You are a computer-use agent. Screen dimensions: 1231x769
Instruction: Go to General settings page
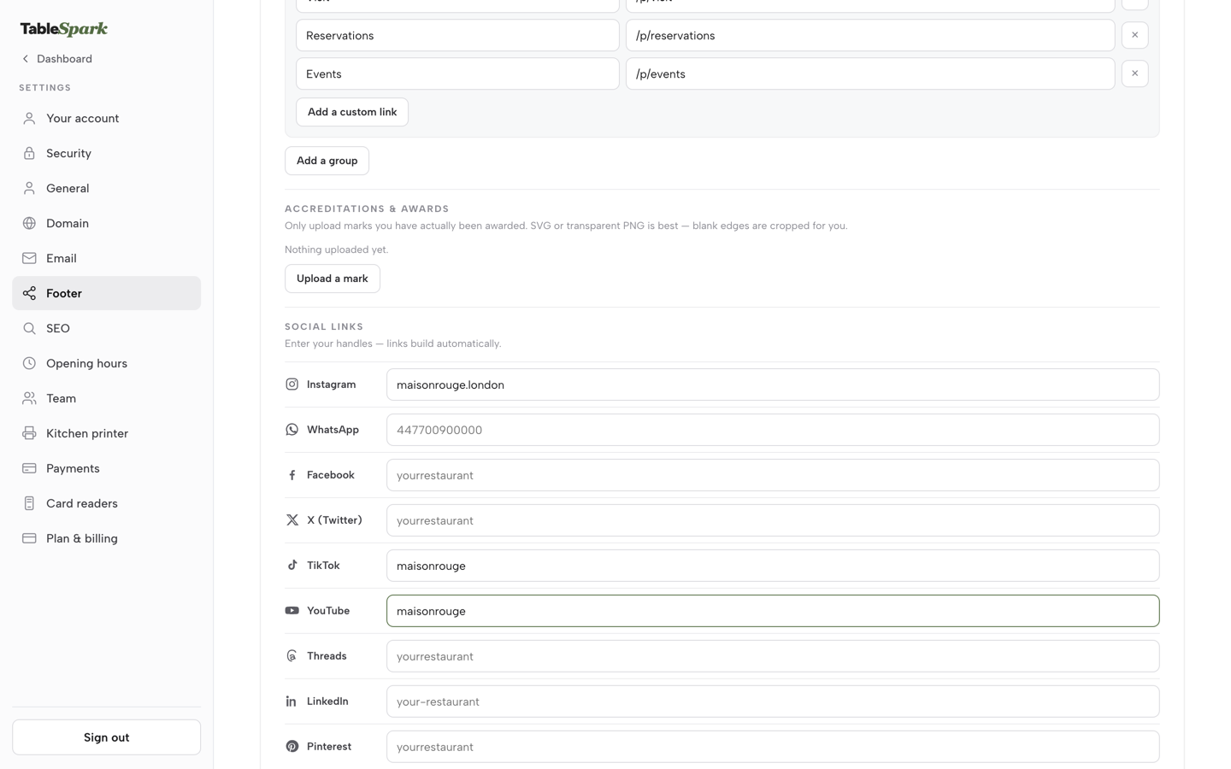[x=106, y=189]
